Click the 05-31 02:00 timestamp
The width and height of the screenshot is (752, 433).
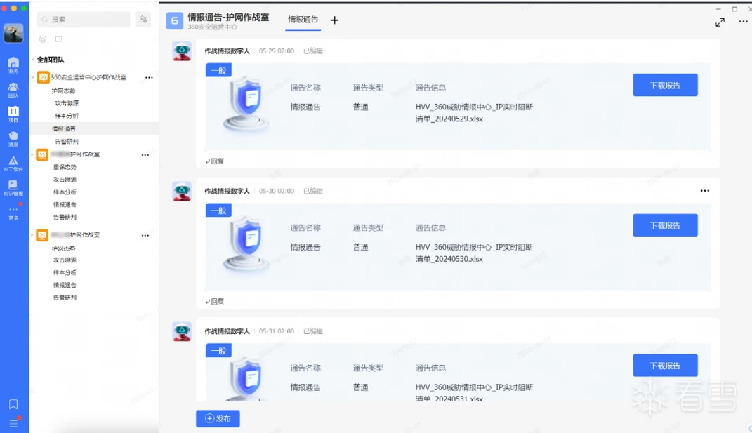(x=276, y=331)
